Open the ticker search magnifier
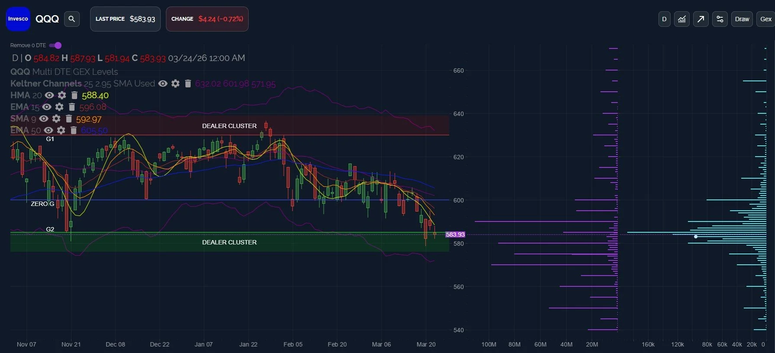 click(72, 19)
